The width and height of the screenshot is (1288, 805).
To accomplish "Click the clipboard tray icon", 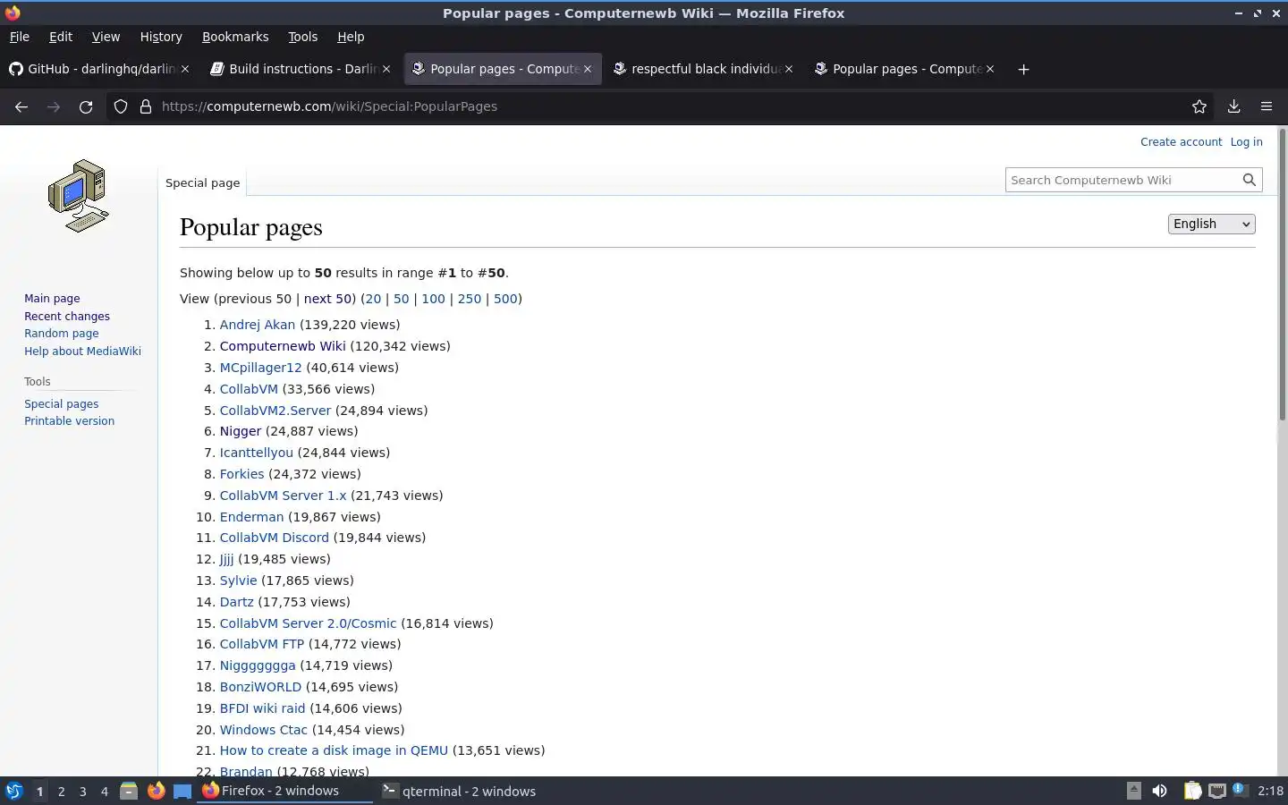I will pos(1192,791).
